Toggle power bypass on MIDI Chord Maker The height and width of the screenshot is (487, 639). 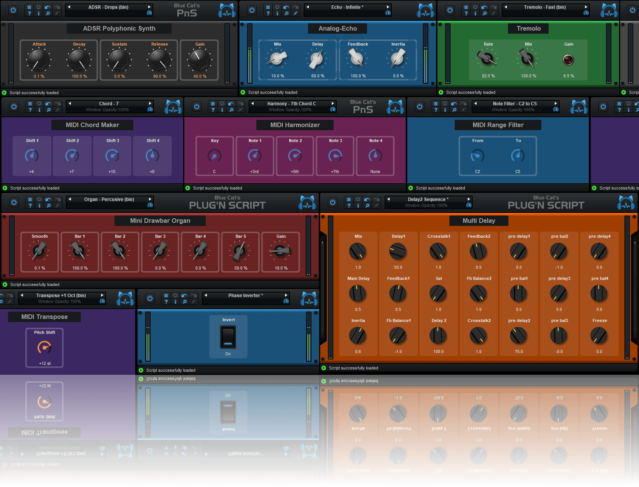14,106
